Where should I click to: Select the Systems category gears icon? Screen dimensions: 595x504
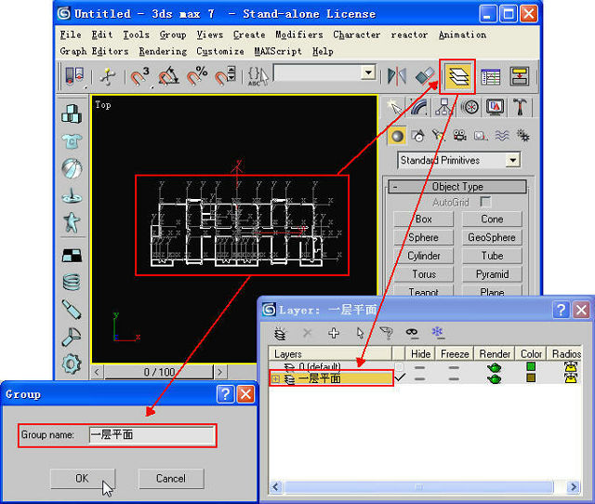pos(522,136)
